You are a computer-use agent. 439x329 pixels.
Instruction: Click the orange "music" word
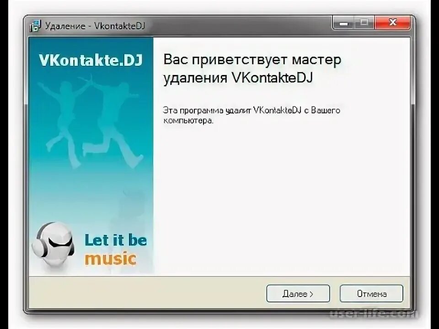click(x=110, y=258)
